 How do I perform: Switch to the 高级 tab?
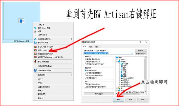coord(91,47)
